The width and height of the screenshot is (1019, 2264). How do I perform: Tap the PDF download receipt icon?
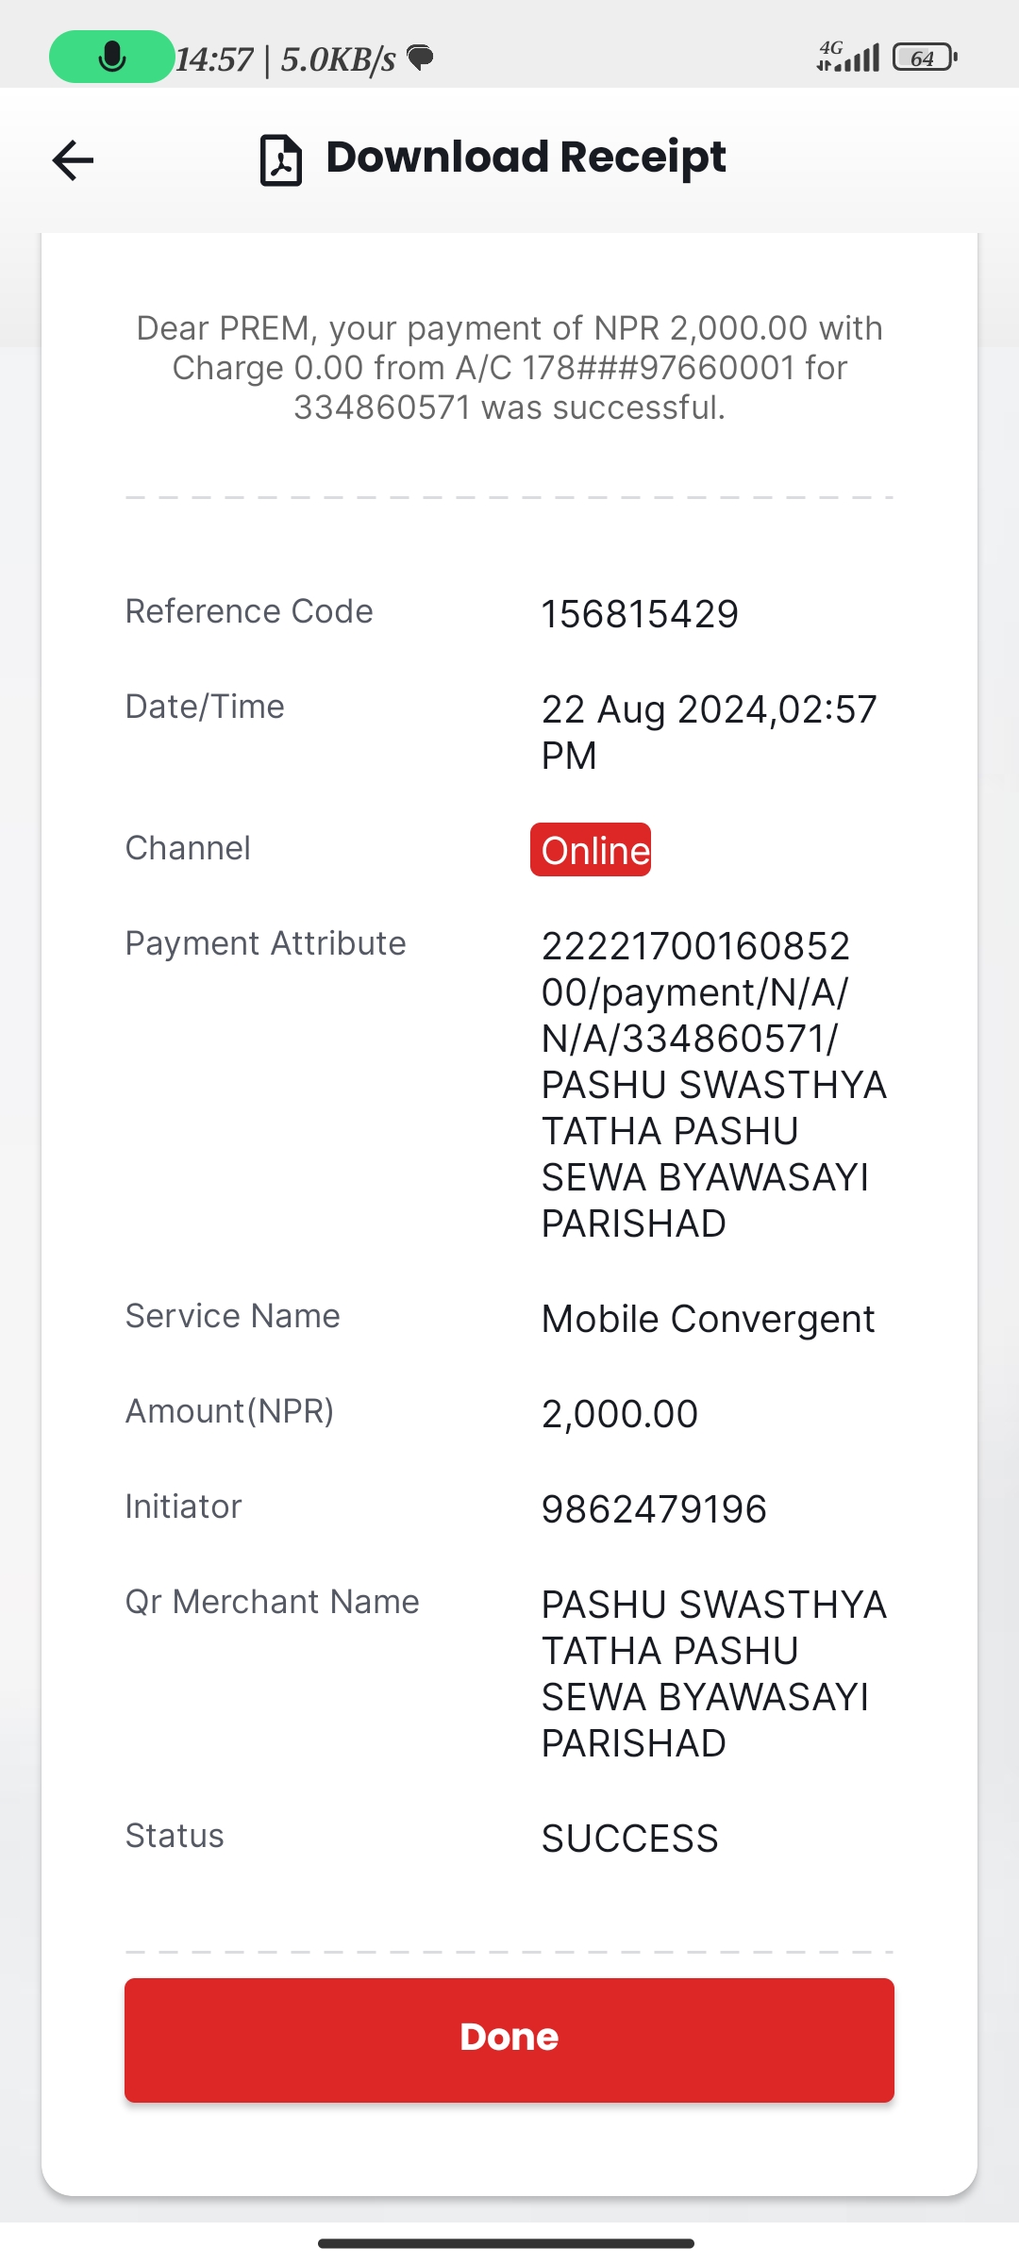coord(280,159)
